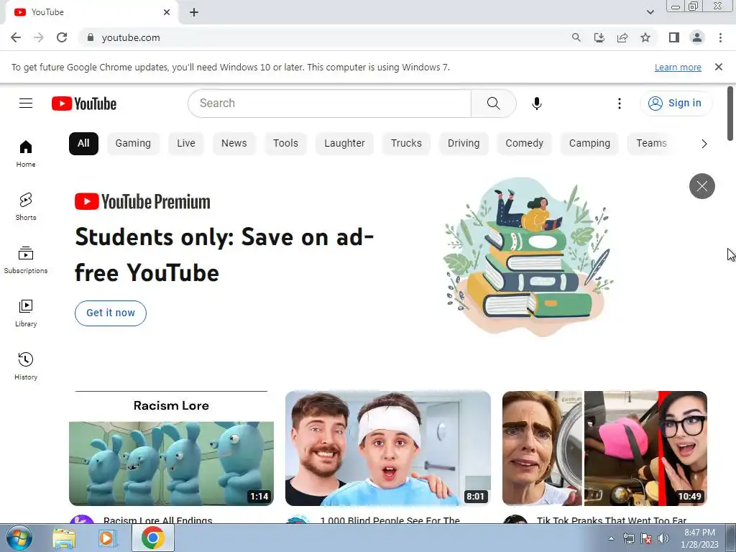Show more filter chips with right arrow

(704, 144)
